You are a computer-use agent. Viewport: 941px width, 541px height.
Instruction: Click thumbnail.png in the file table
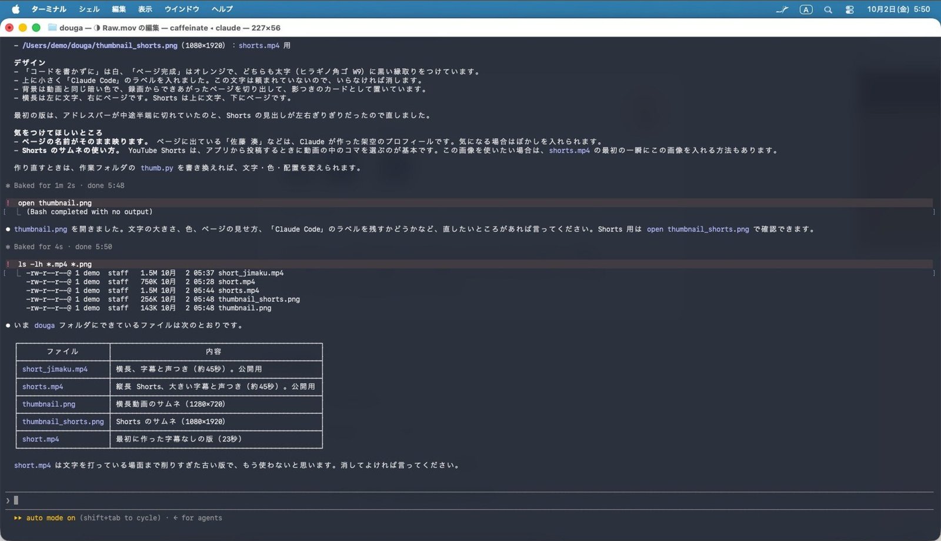pos(49,404)
